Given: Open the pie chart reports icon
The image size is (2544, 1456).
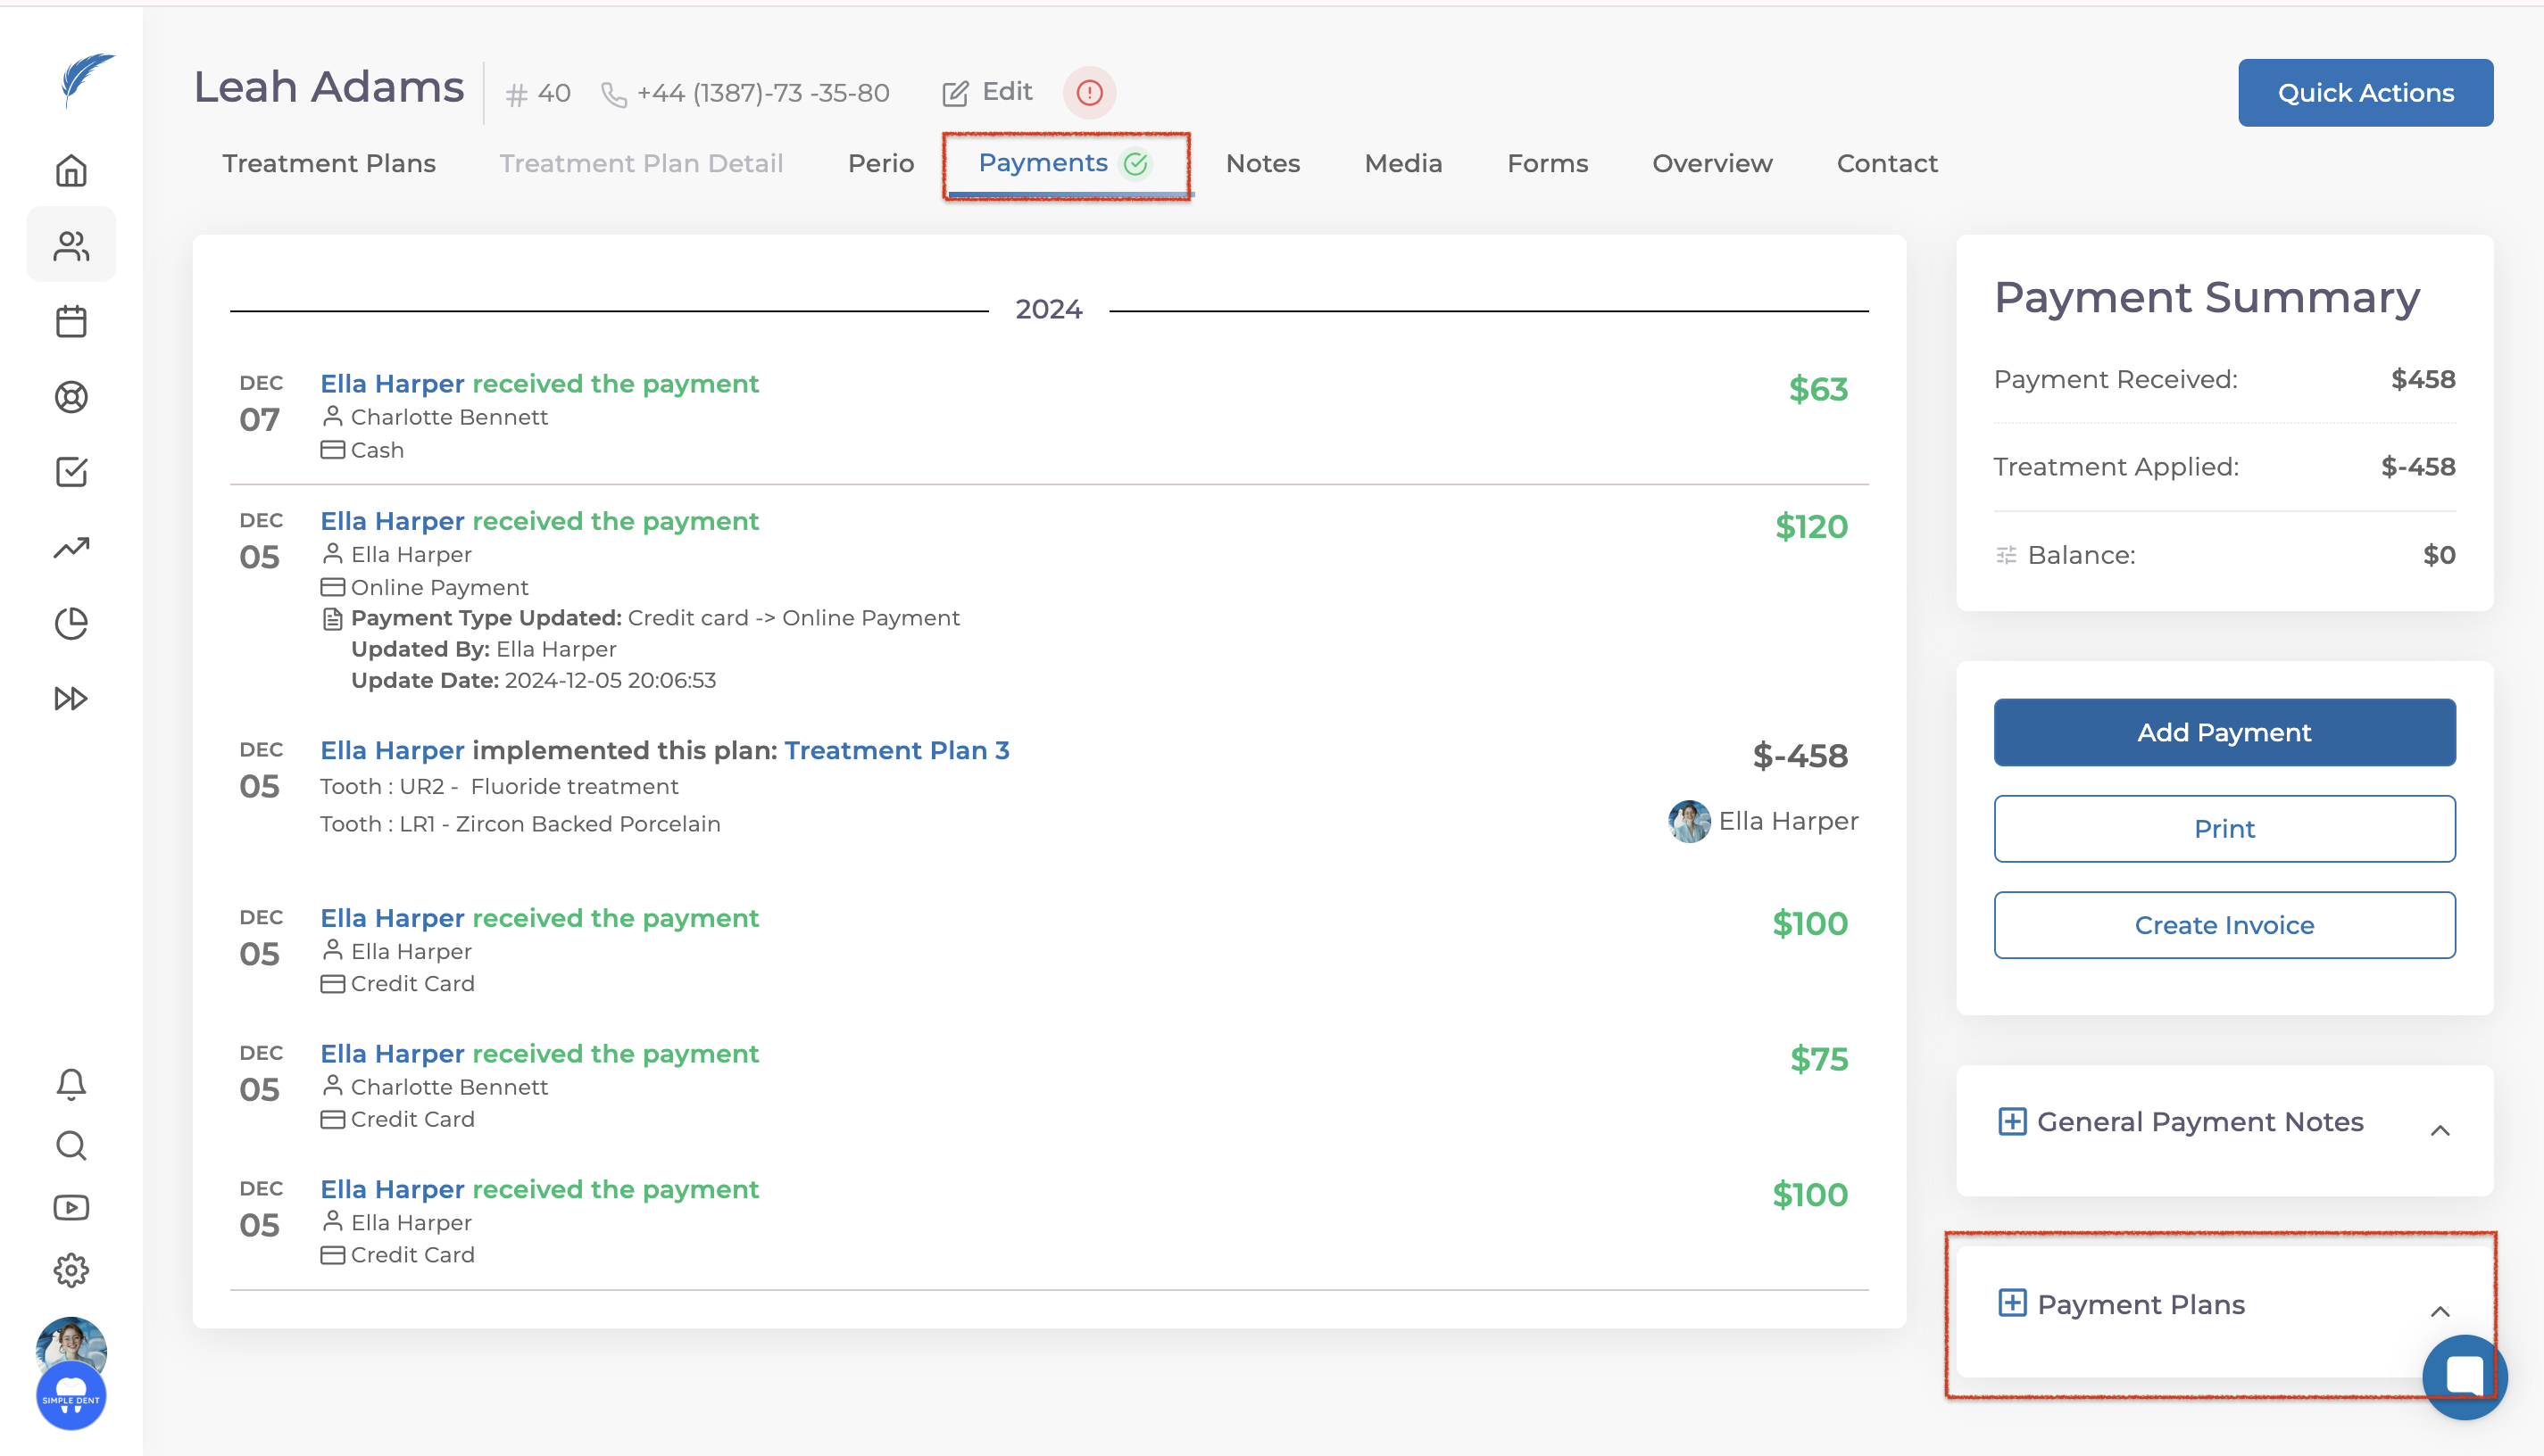Looking at the screenshot, I should coord(71,623).
